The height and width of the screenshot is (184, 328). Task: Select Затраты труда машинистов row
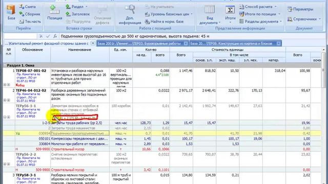[162, 128]
